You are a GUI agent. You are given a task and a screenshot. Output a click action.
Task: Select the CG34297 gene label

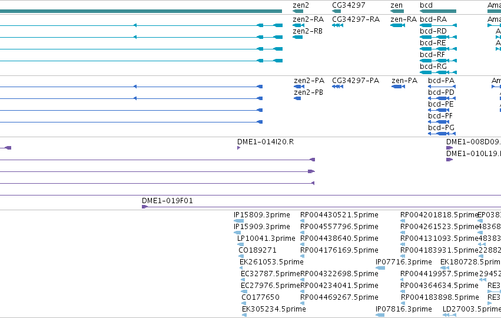click(349, 5)
